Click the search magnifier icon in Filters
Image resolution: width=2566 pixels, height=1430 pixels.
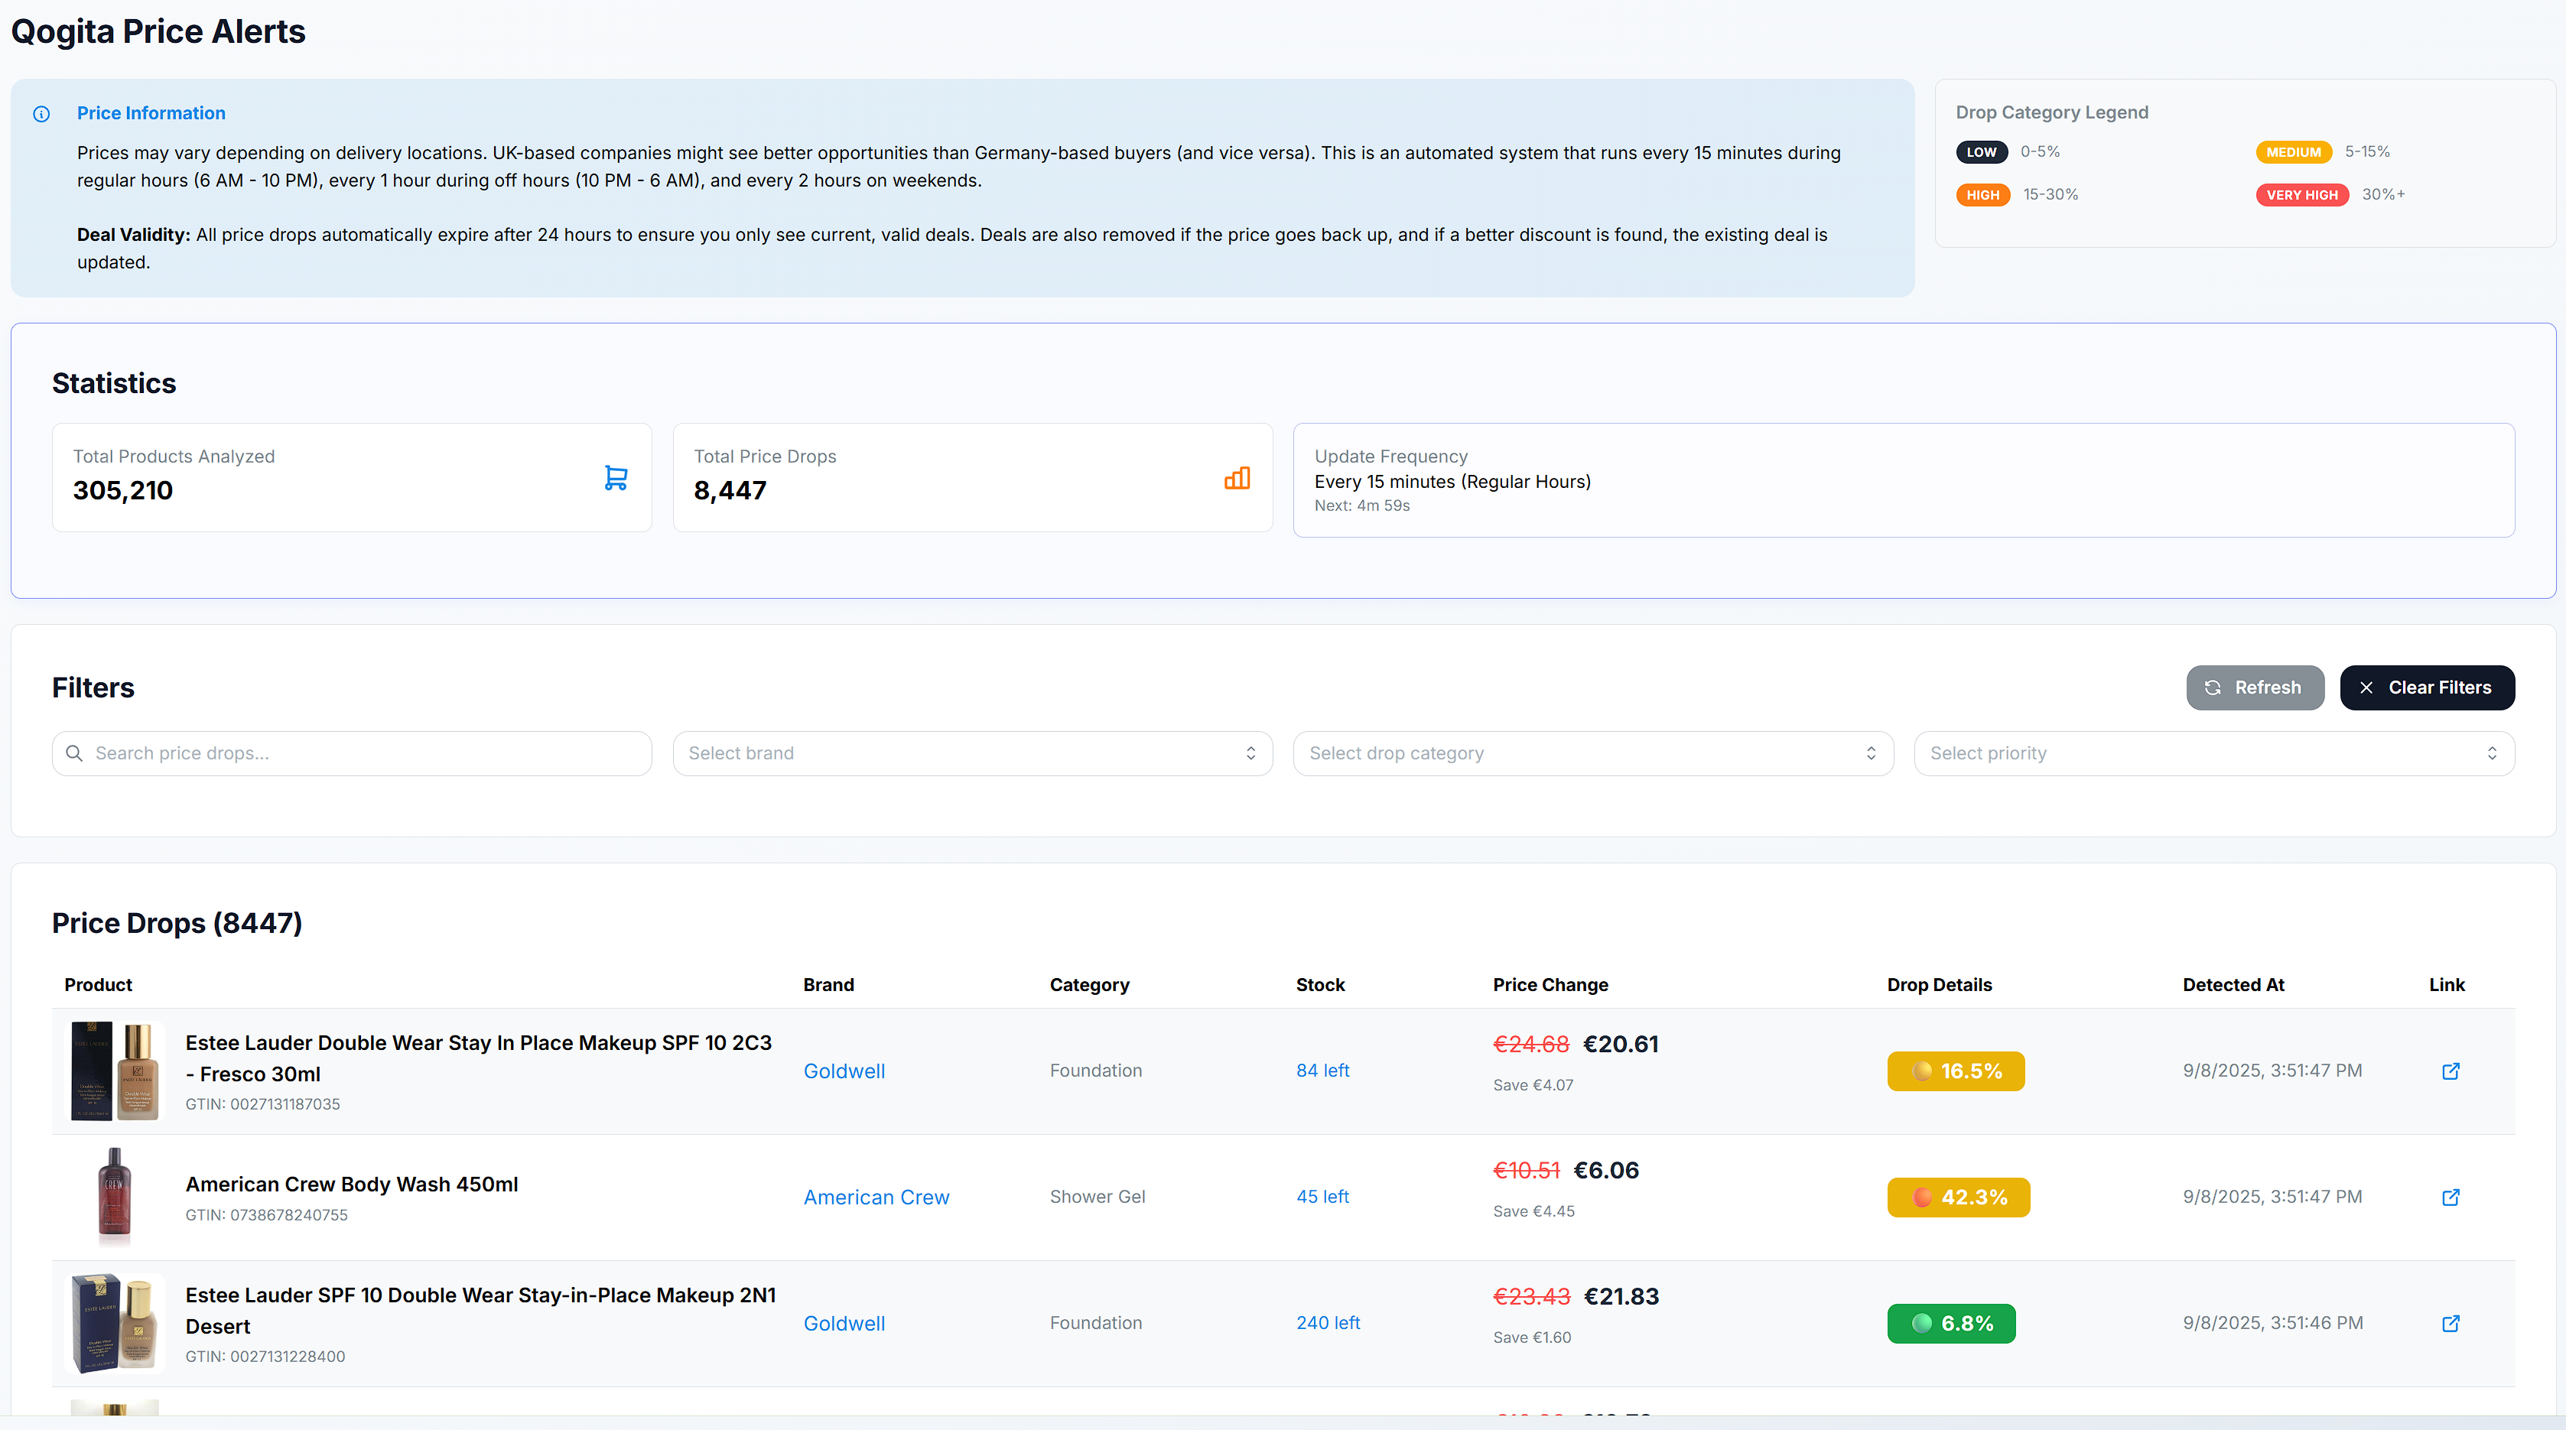point(75,754)
